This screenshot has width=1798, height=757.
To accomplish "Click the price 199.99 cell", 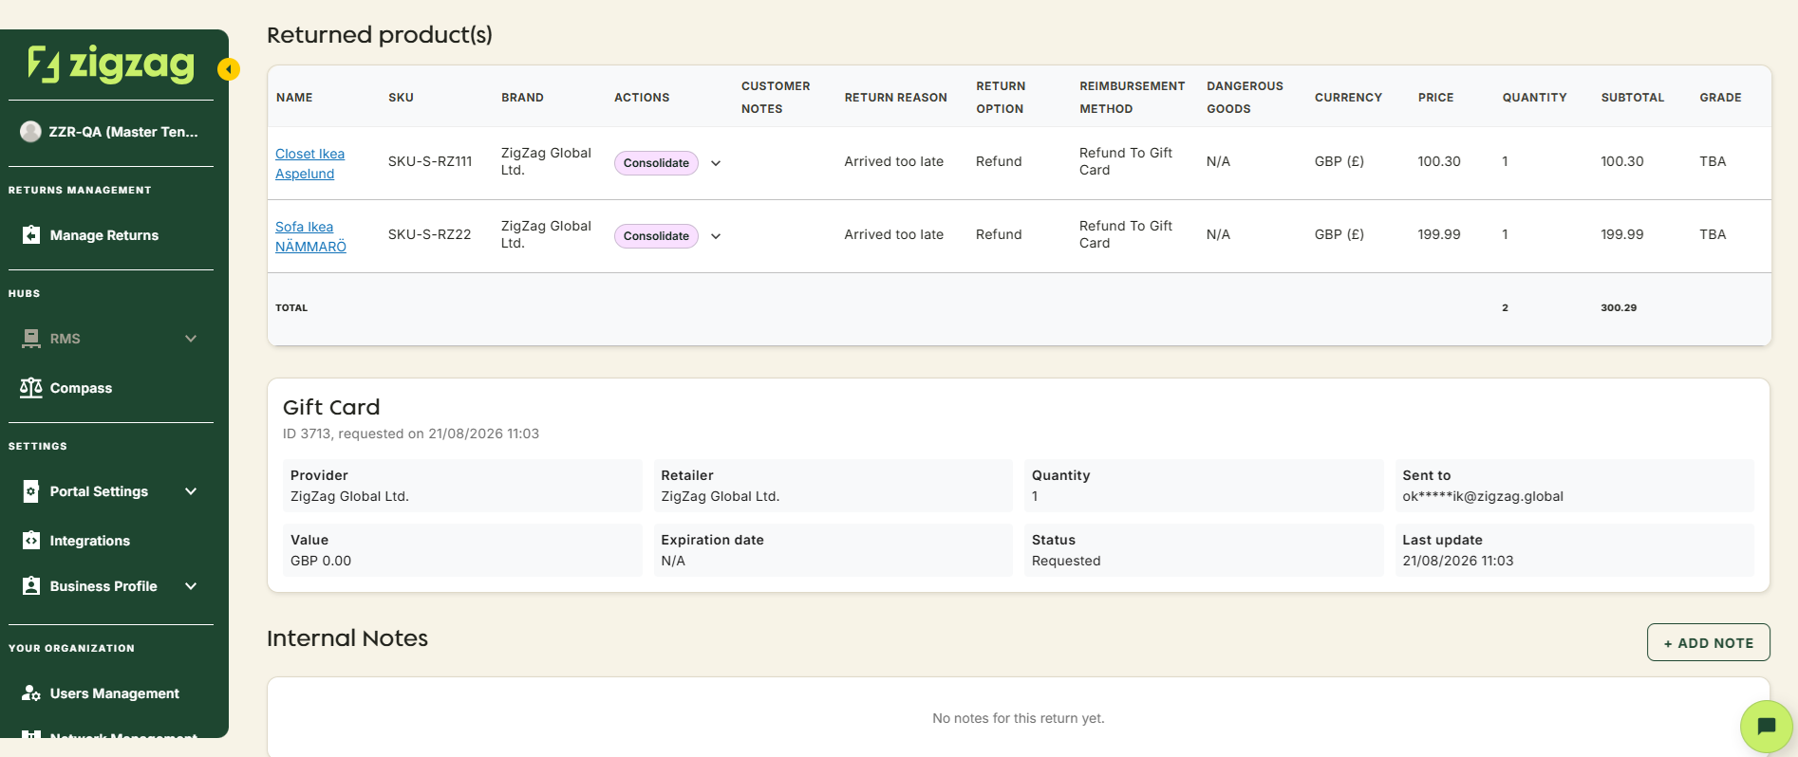I will (x=1439, y=234).
